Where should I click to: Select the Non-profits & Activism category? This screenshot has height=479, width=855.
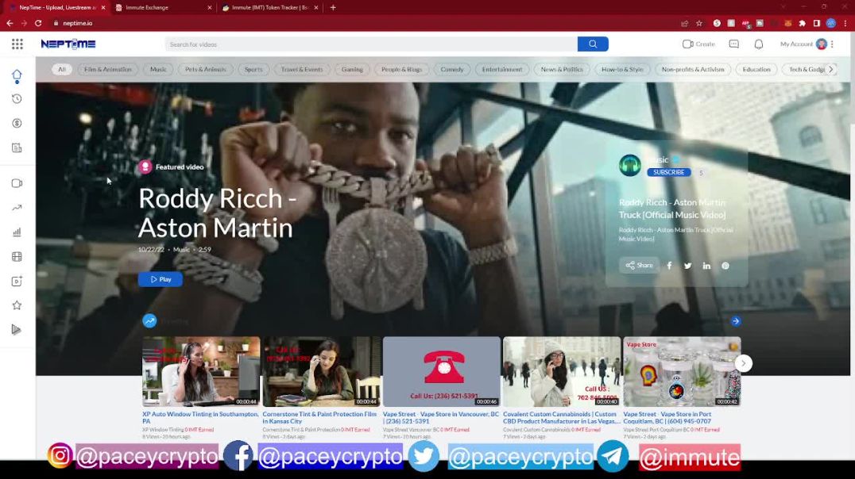tap(693, 69)
